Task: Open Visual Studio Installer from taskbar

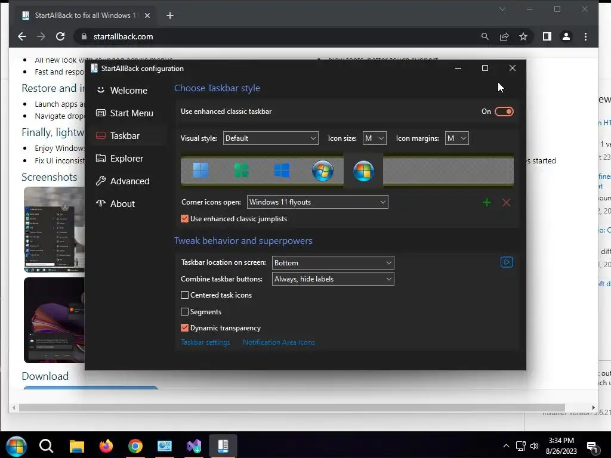Action: click(x=194, y=446)
